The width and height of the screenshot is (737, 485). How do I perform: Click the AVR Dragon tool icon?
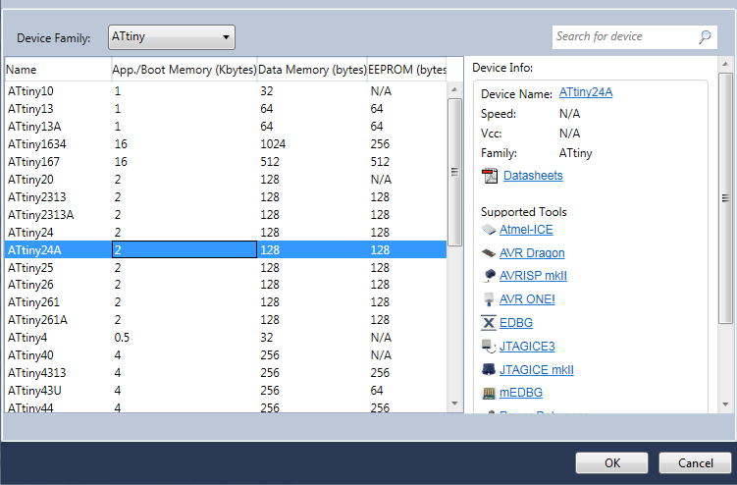(x=489, y=253)
